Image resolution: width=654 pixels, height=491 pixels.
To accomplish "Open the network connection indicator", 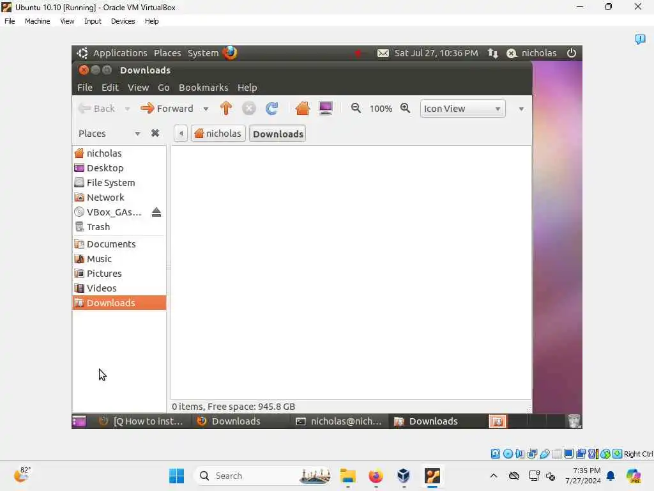I will [x=493, y=53].
